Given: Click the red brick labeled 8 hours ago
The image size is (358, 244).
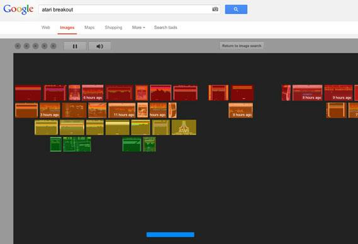Looking at the screenshot, I should (x=307, y=92).
